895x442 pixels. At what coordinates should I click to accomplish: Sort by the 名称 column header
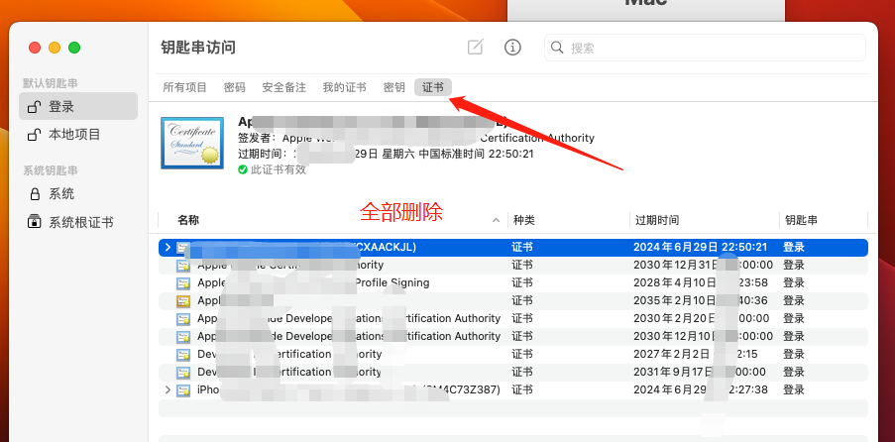click(x=188, y=220)
